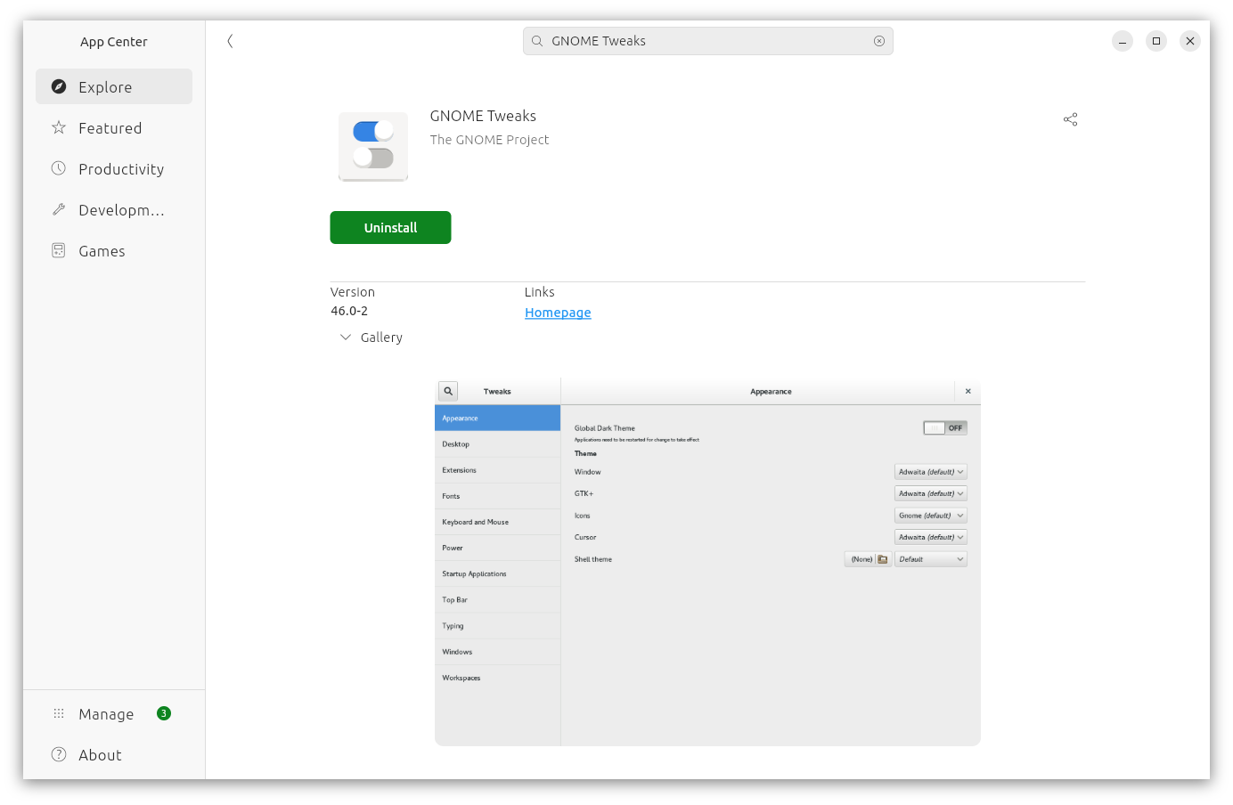The image size is (1233, 805).
Task: Open the Explore section
Action: [114, 86]
